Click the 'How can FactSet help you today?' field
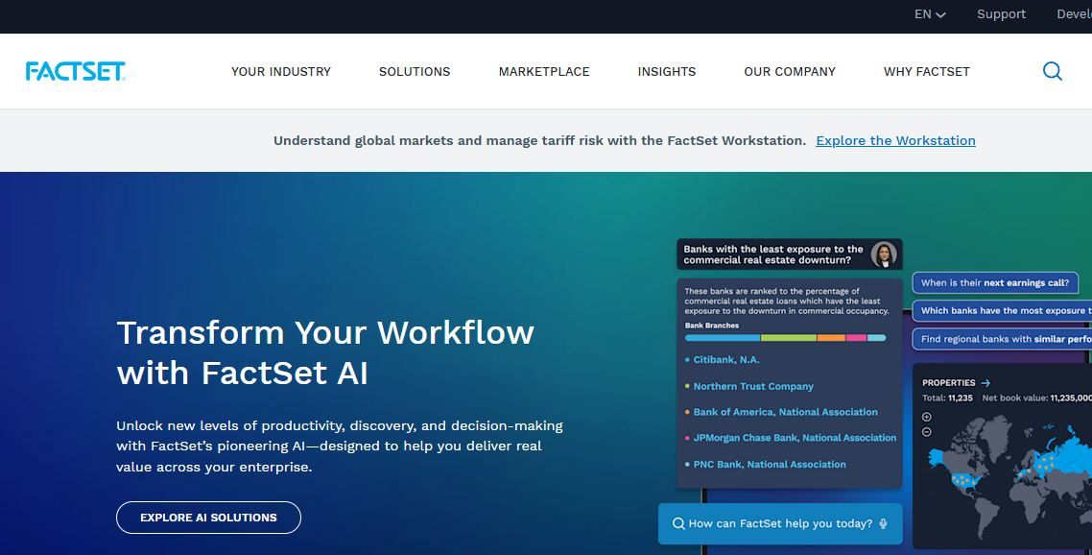The width and height of the screenshot is (1092, 555). click(x=780, y=523)
